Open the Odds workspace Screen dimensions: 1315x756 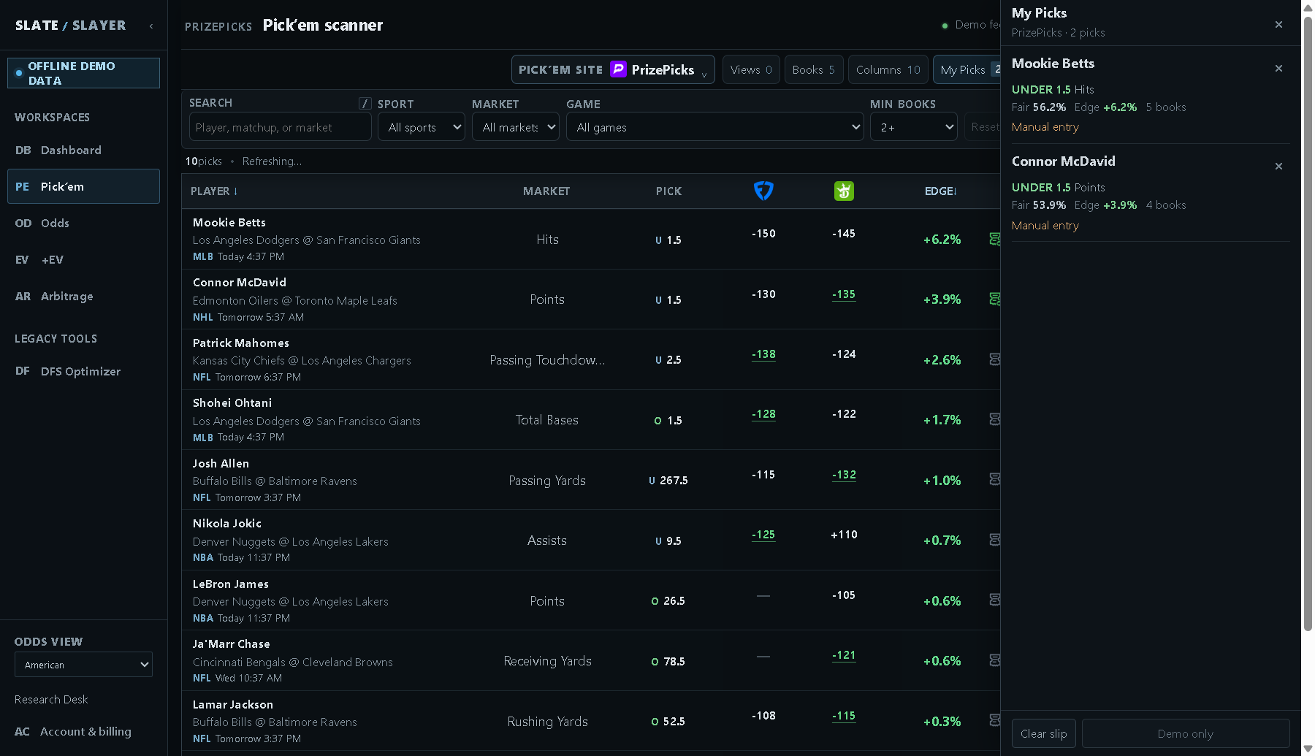(x=83, y=223)
